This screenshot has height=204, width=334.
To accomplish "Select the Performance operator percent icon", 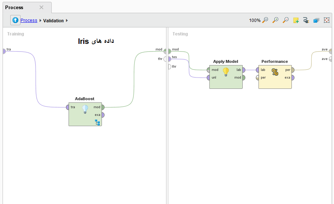I will (x=275, y=72).
